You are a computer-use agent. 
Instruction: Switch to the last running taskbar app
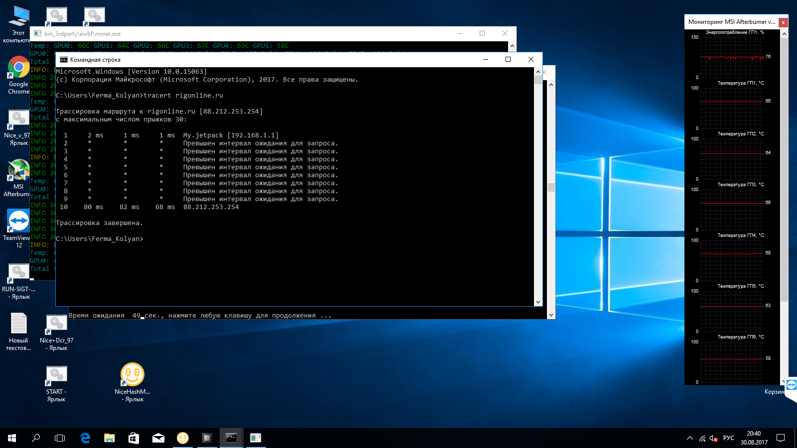point(256,438)
